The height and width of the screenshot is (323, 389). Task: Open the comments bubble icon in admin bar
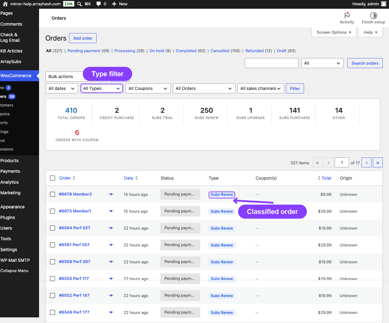pos(98,4)
